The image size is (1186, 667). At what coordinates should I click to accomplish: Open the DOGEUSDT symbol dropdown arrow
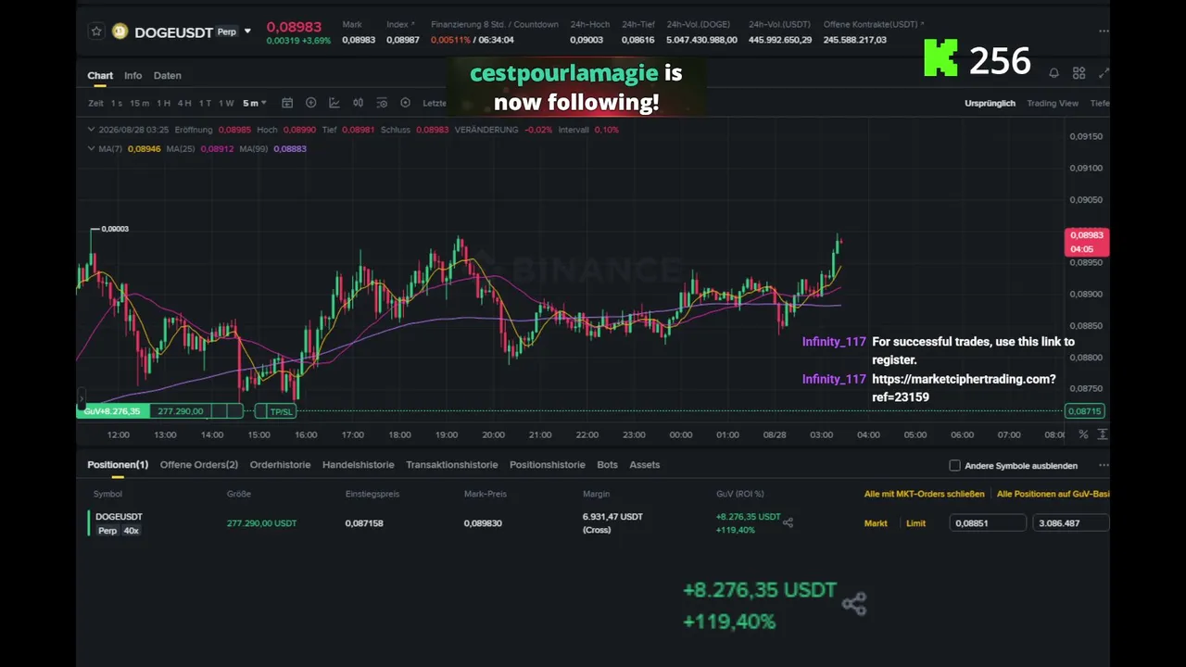point(247,31)
